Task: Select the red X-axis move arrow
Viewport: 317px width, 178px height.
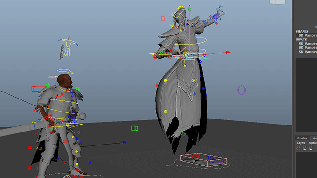Action: [x=228, y=53]
